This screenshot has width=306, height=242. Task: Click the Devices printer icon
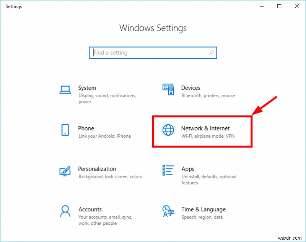point(168,89)
